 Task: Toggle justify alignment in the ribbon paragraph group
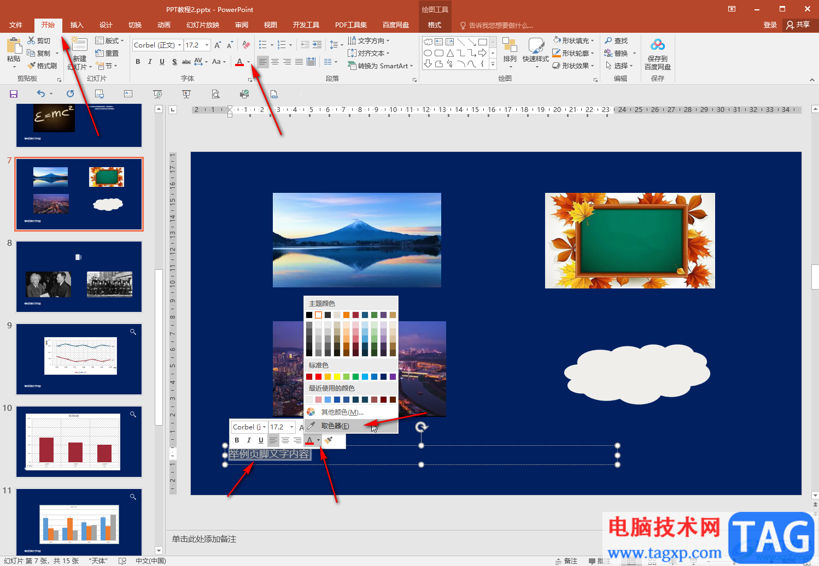pos(299,62)
